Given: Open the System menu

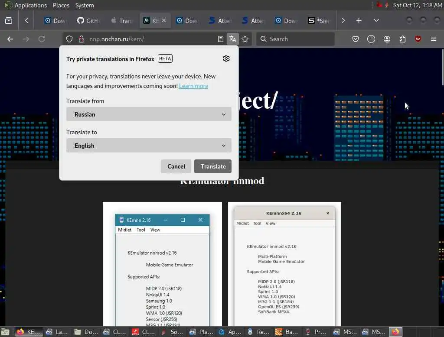Looking at the screenshot, I should (85, 5).
